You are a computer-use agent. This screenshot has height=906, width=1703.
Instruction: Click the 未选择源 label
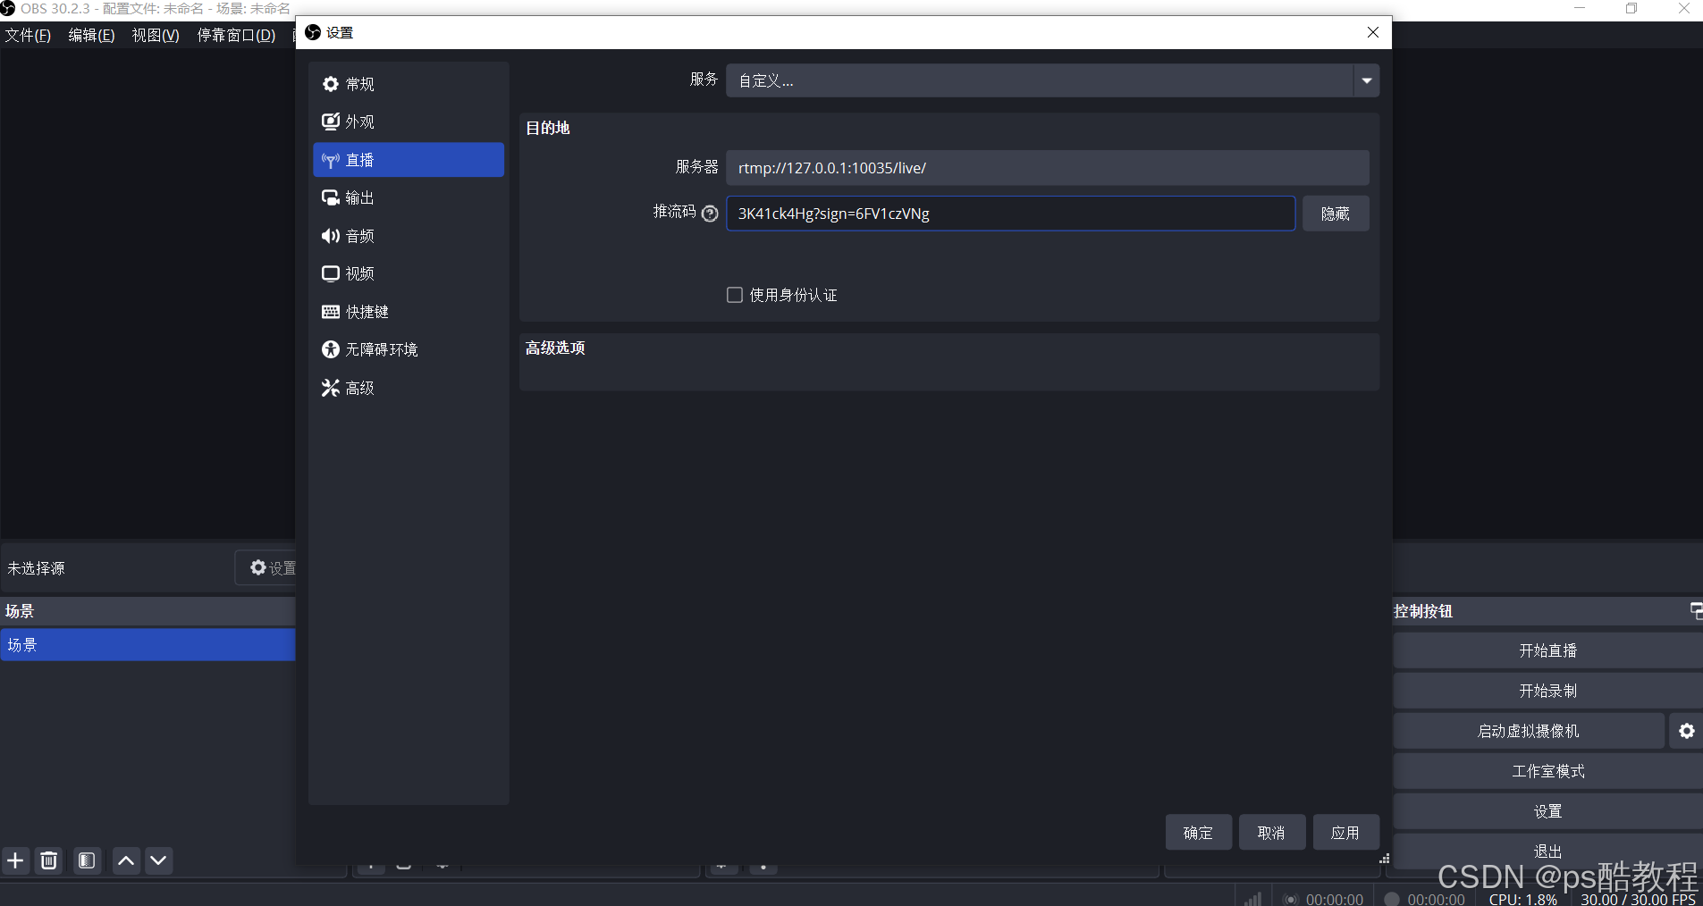36,568
